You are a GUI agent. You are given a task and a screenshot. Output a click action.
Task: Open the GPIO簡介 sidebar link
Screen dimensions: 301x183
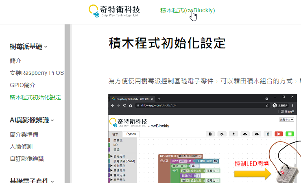[23, 85]
